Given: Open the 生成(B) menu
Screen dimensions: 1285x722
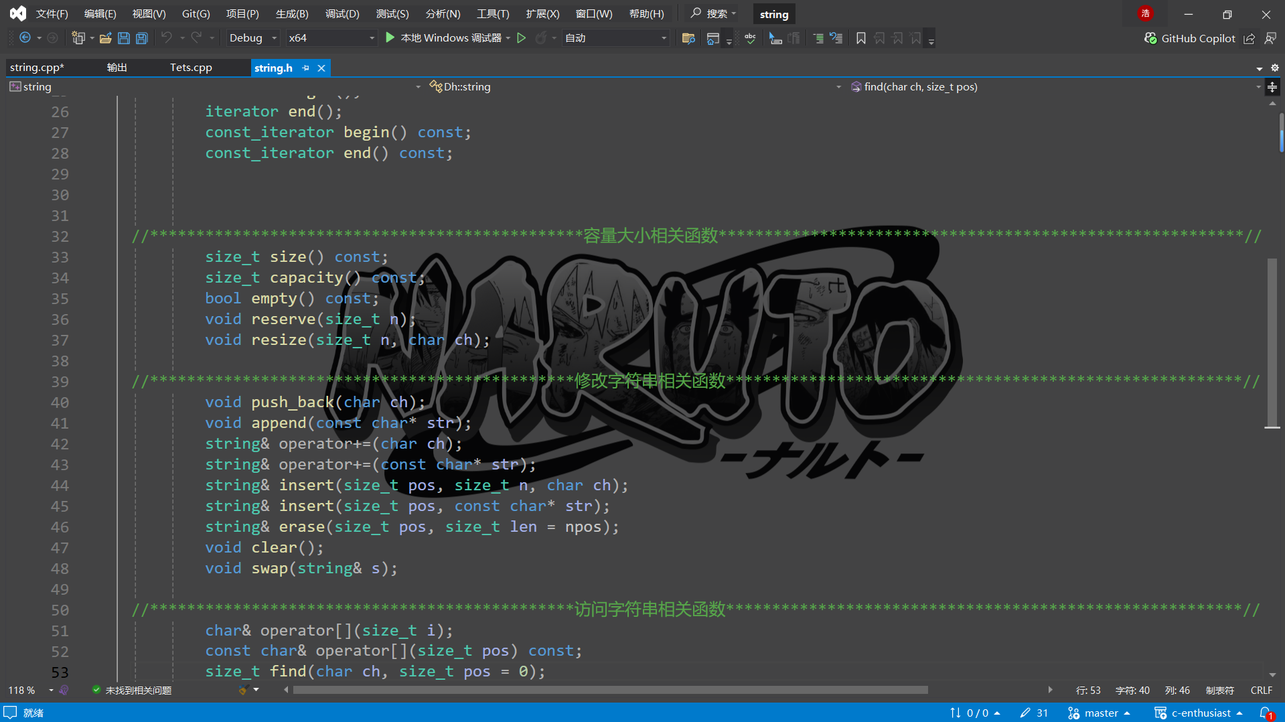Looking at the screenshot, I should click(x=292, y=13).
